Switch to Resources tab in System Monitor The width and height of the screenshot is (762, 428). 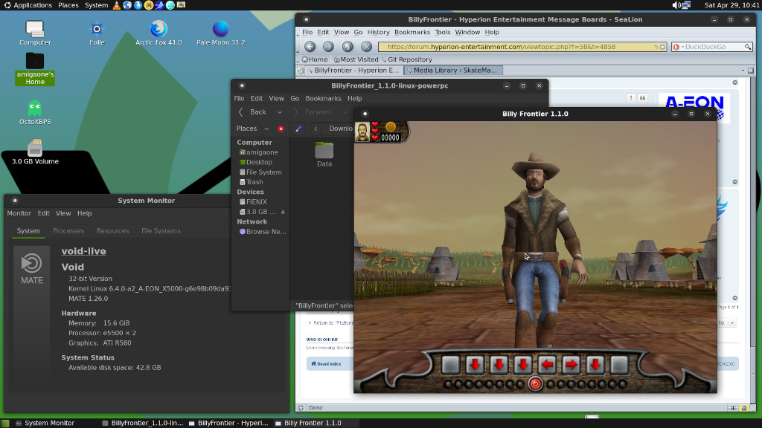point(113,230)
